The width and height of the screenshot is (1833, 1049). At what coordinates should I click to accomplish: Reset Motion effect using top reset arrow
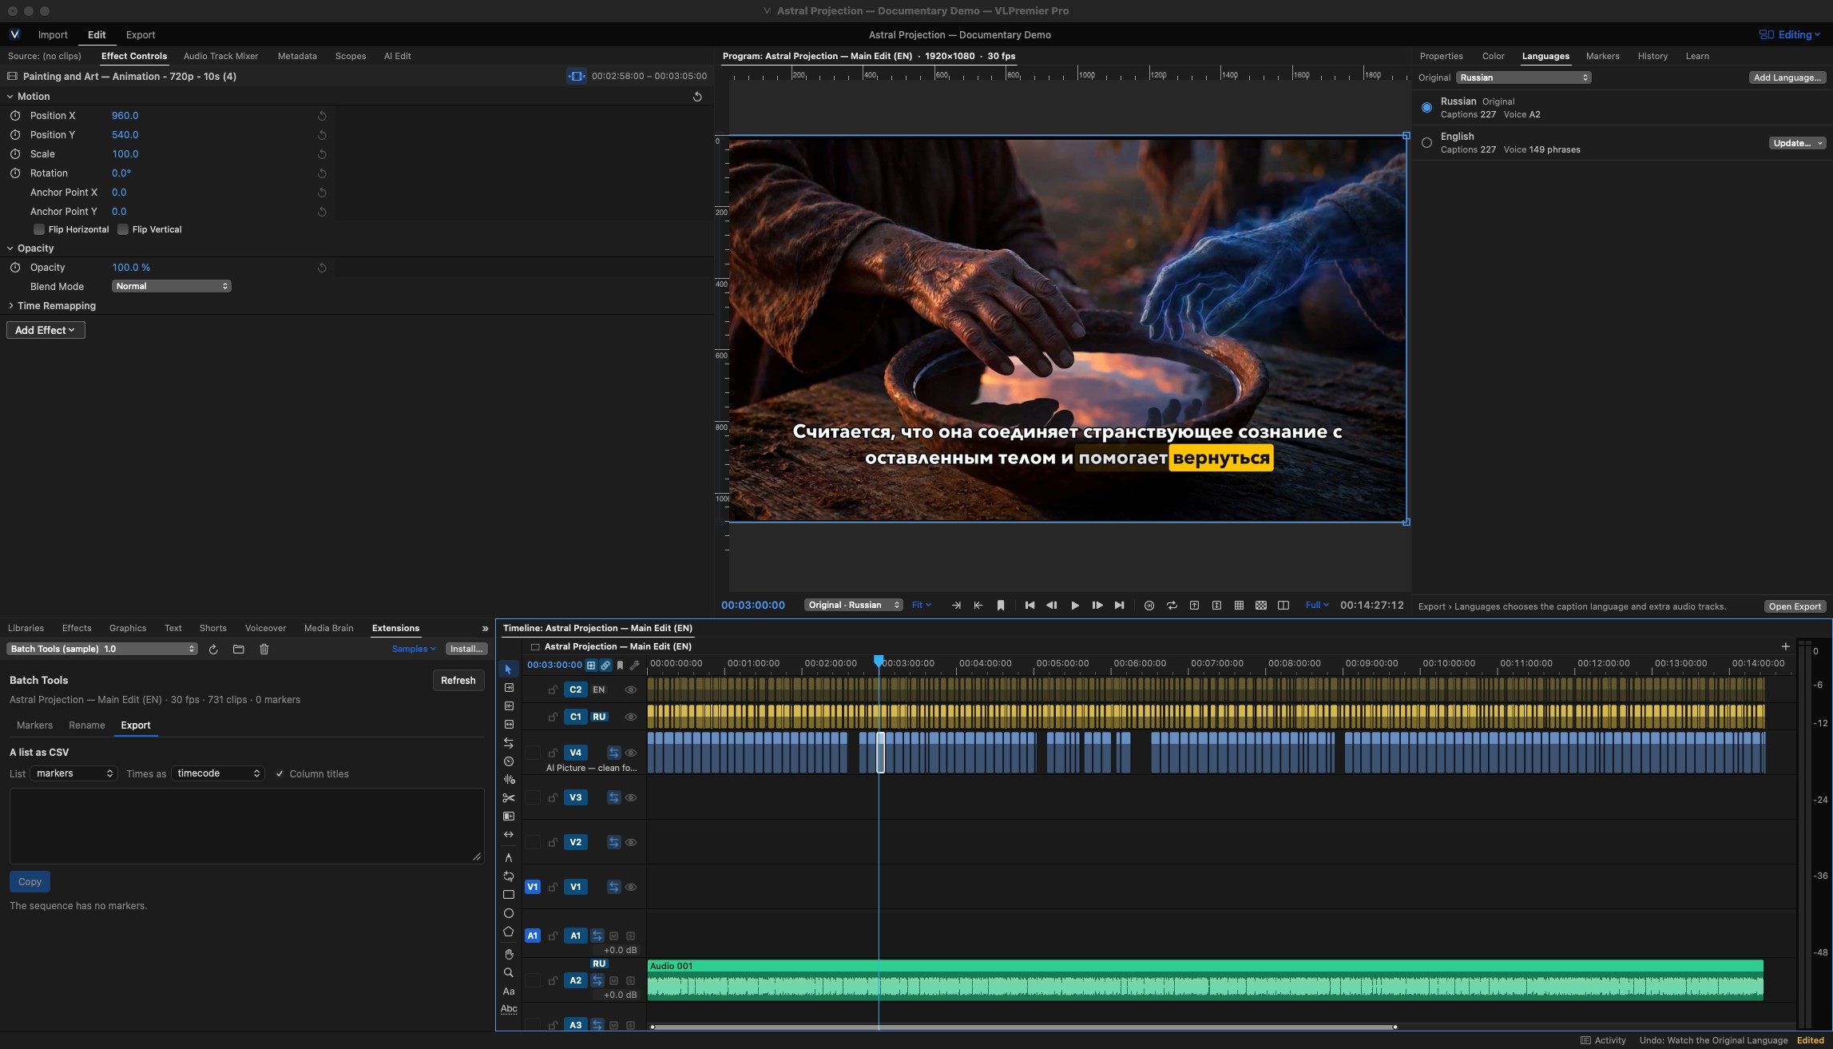pos(697,97)
